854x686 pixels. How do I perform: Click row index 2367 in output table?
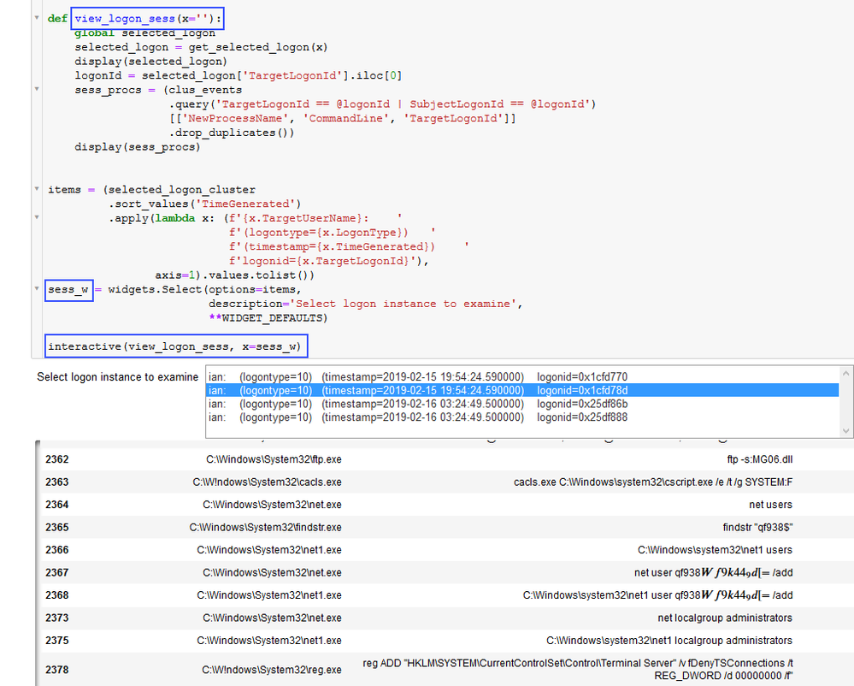(x=57, y=573)
